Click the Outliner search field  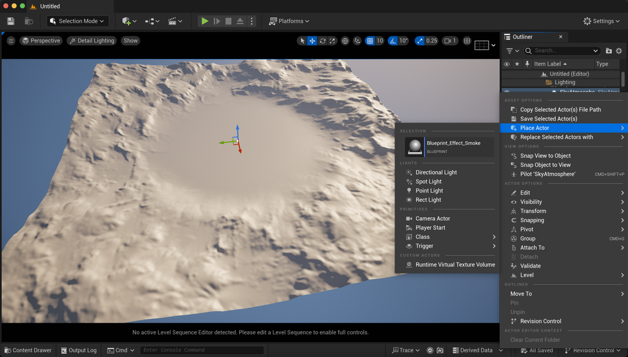tap(562, 51)
